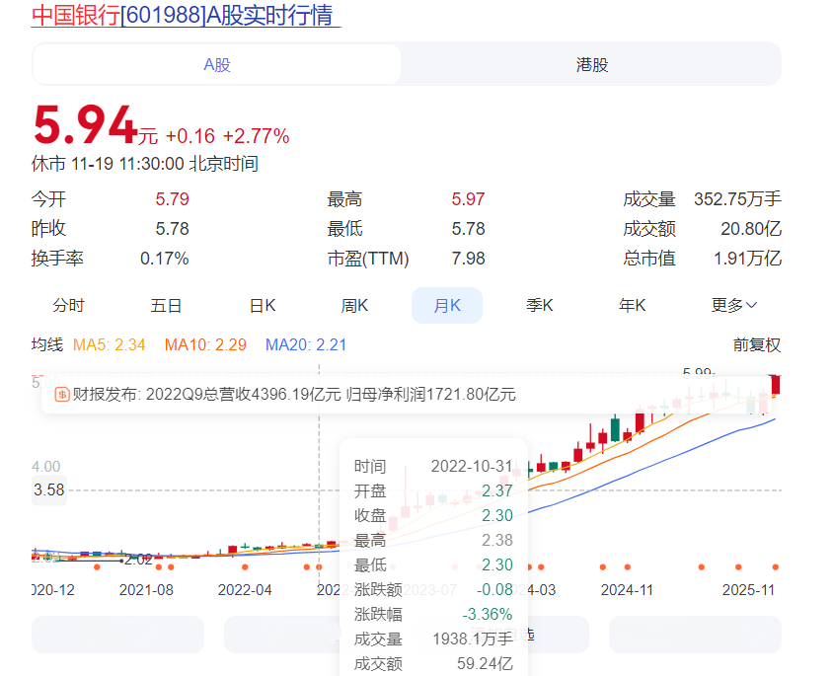Switch to the 港股 tab
This screenshot has height=676, width=833.
(x=592, y=64)
